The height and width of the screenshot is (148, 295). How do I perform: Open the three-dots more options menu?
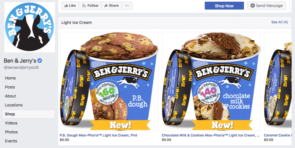127,6
